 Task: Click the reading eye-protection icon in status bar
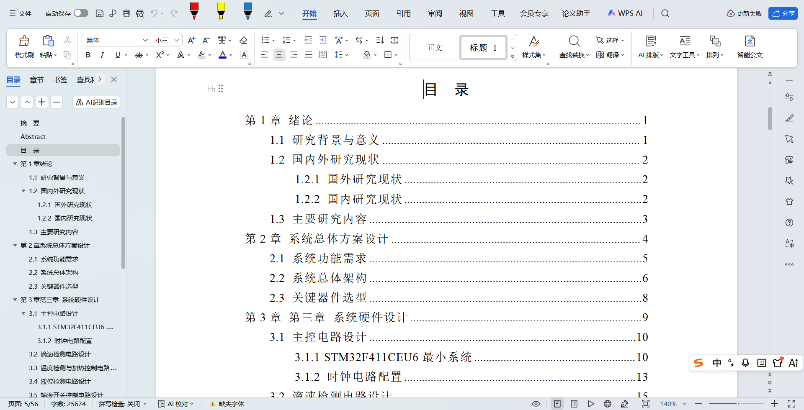pos(536,404)
